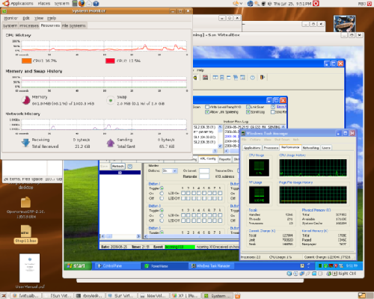Click the On Level input field
This screenshot has width=374, height=299.
204,170
